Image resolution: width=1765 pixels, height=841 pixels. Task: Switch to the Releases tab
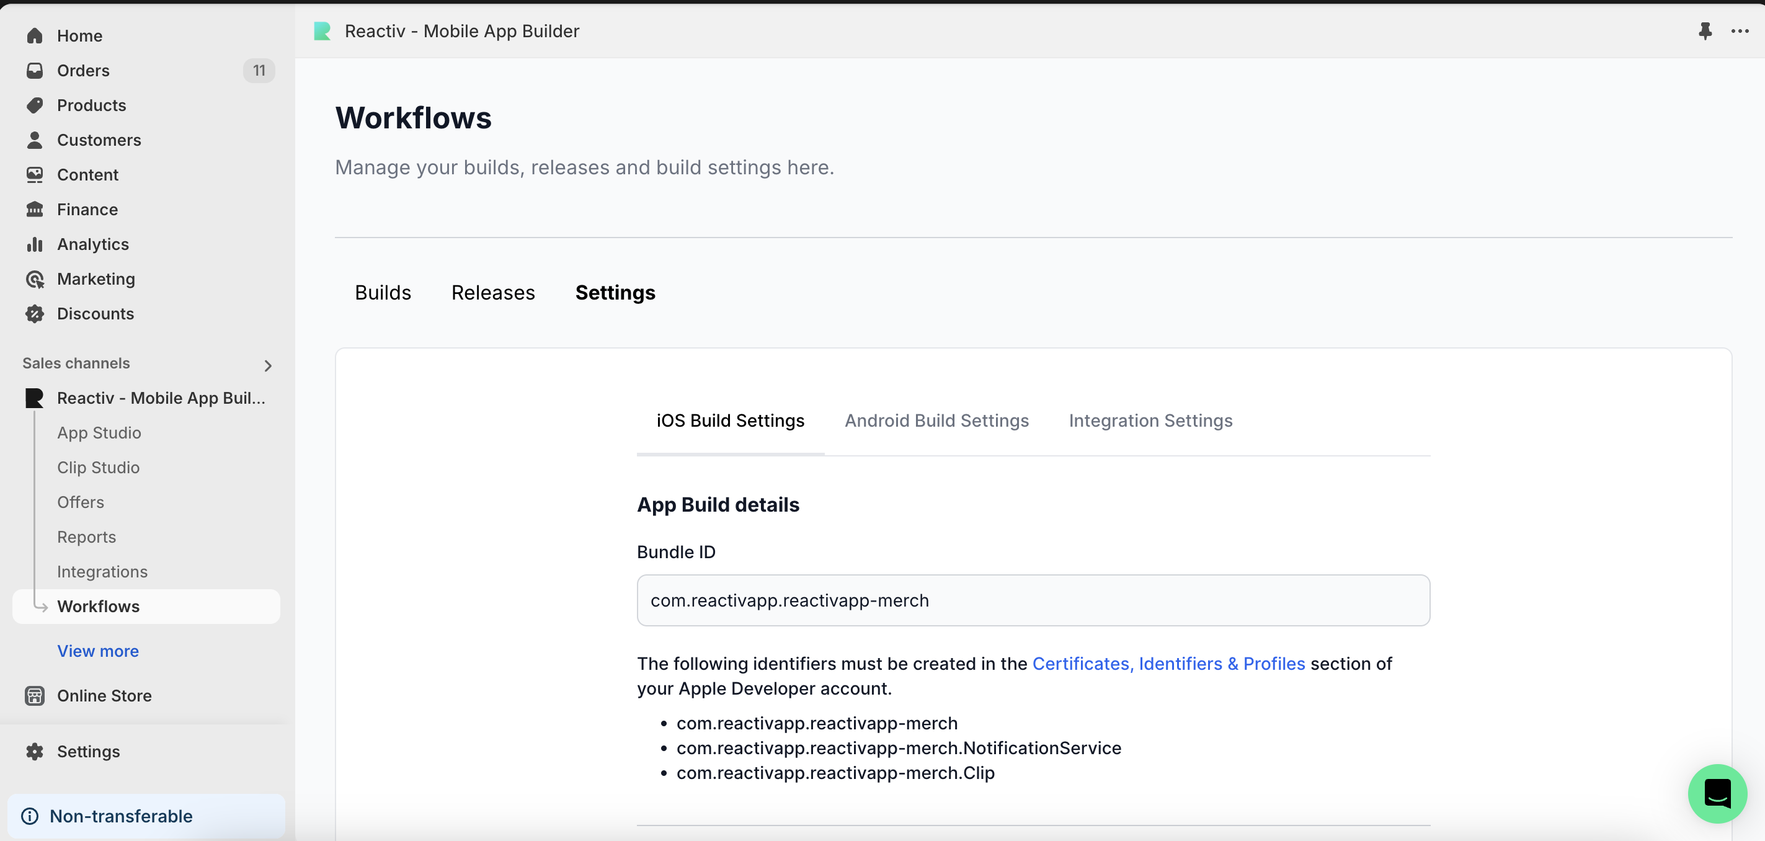pos(492,293)
